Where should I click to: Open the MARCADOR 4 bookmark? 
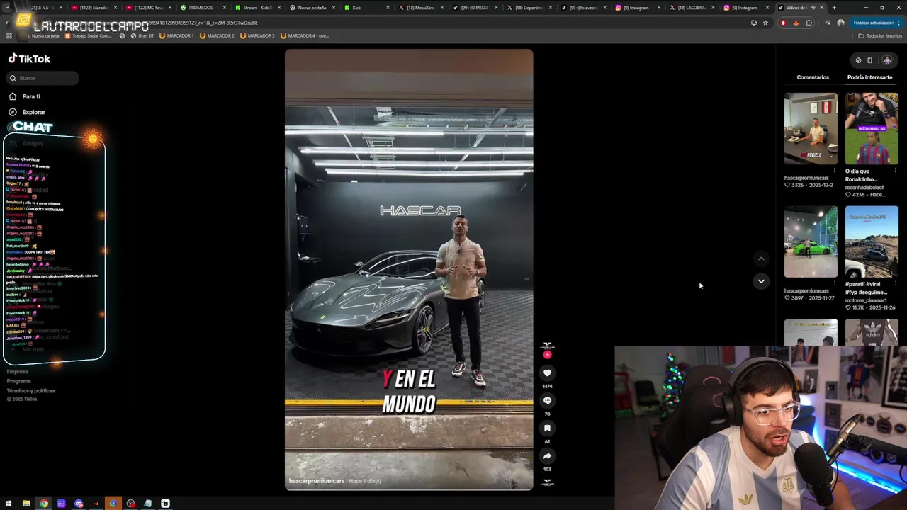pos(305,35)
